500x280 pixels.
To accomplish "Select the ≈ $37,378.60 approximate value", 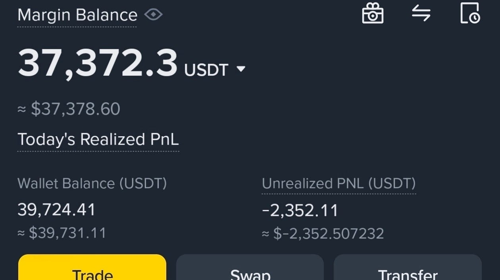I will 69,109.
